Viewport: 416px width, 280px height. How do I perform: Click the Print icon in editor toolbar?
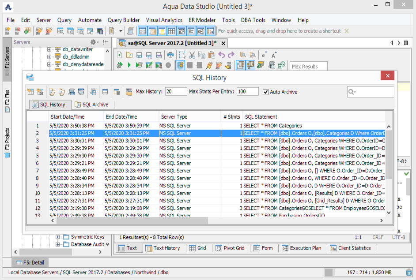click(x=170, y=55)
